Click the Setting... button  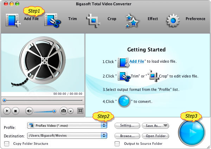127,125
